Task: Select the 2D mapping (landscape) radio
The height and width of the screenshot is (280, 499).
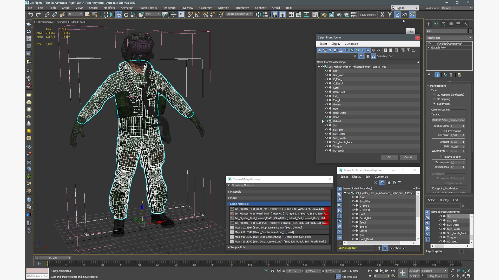Action: [x=434, y=95]
